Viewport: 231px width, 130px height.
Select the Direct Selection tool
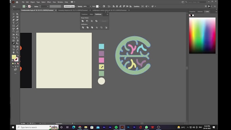click(x=17, y=14)
